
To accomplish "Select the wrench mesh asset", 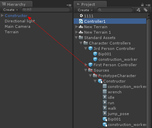I will pyautogui.click(x=115, y=92).
